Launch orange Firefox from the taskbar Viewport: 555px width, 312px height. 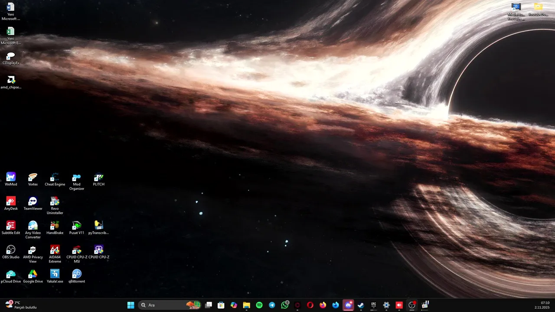pos(323,305)
